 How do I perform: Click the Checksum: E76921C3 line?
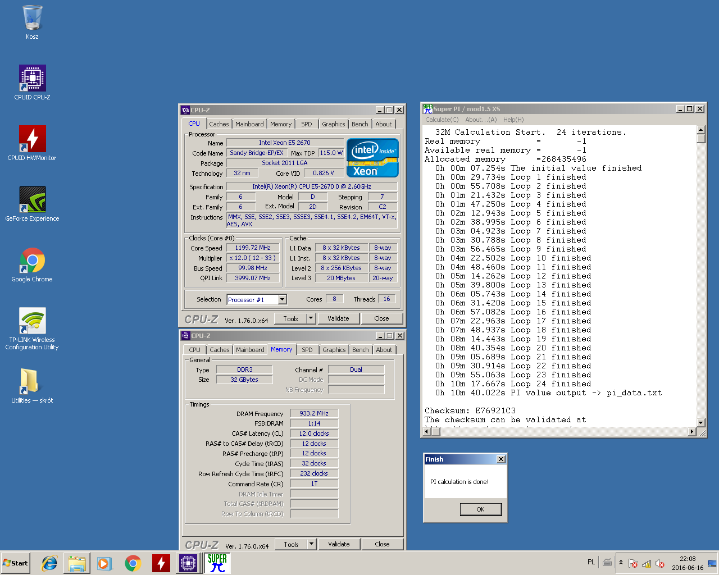pyautogui.click(x=470, y=410)
